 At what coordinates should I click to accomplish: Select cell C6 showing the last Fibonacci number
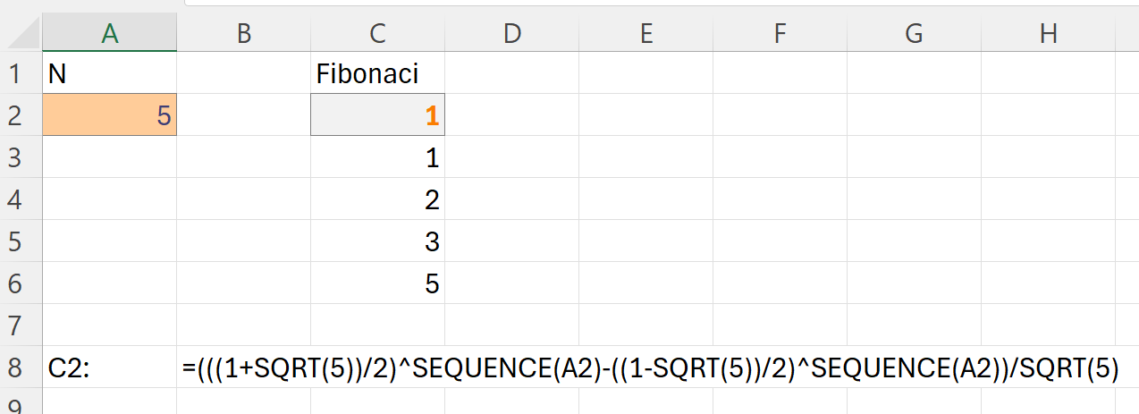[x=377, y=283]
